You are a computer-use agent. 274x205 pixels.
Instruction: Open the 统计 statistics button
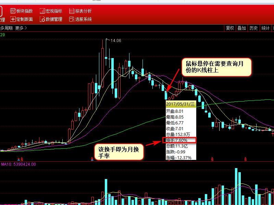click(265, 28)
